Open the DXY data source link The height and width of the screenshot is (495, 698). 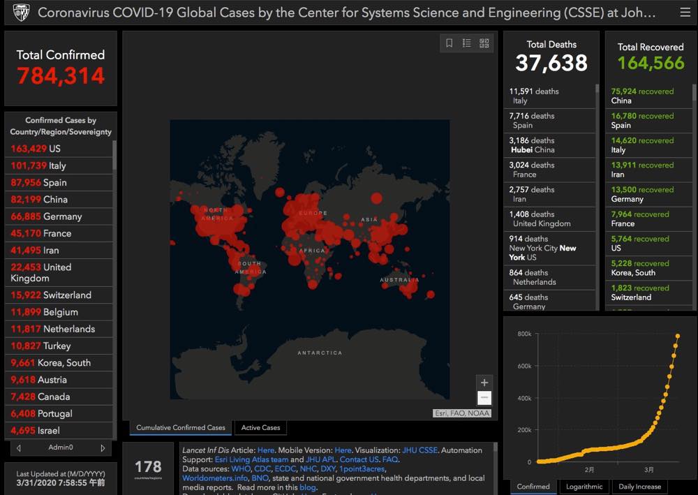coord(328,469)
